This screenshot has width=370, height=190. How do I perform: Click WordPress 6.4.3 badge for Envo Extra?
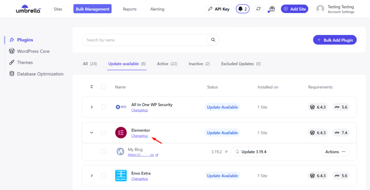pos(318,175)
